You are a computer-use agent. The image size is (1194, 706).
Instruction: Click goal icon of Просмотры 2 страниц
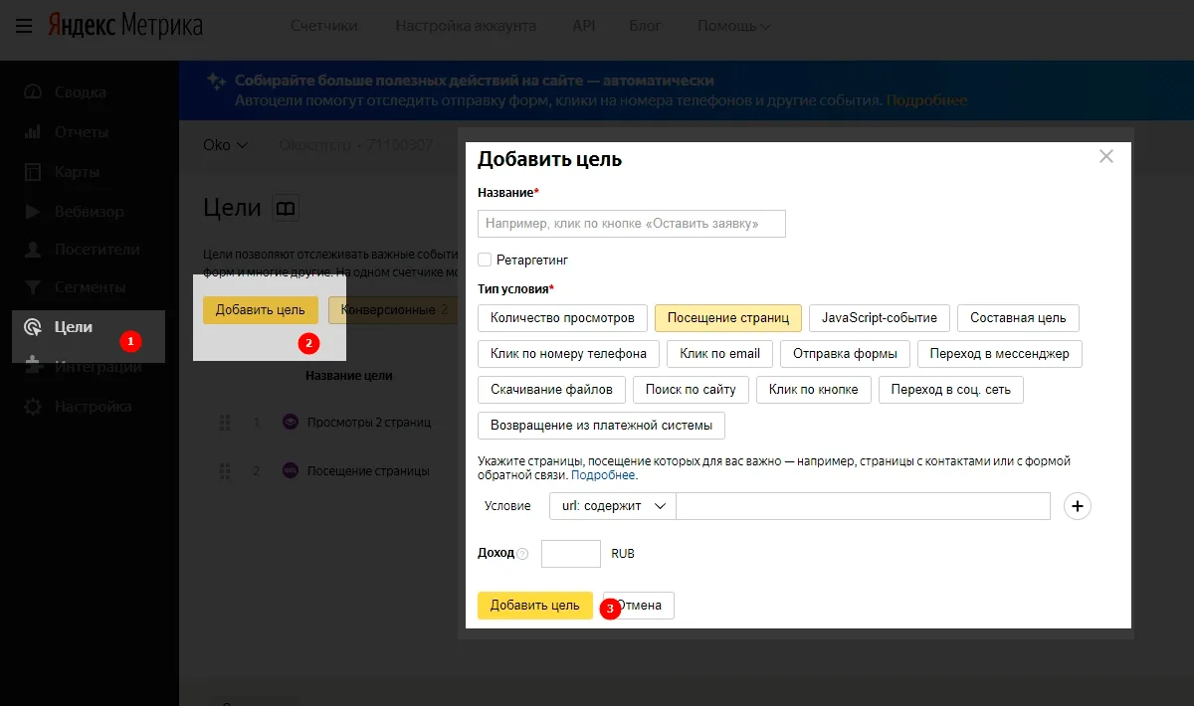pyautogui.click(x=291, y=423)
